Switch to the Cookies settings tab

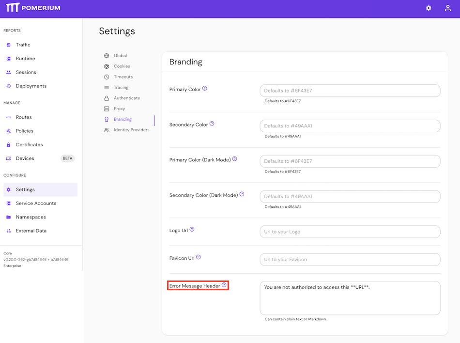[122, 66]
